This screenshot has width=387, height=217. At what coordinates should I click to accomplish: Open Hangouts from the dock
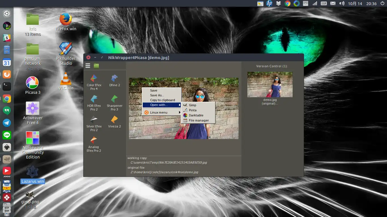pyautogui.click(x=7, y=111)
